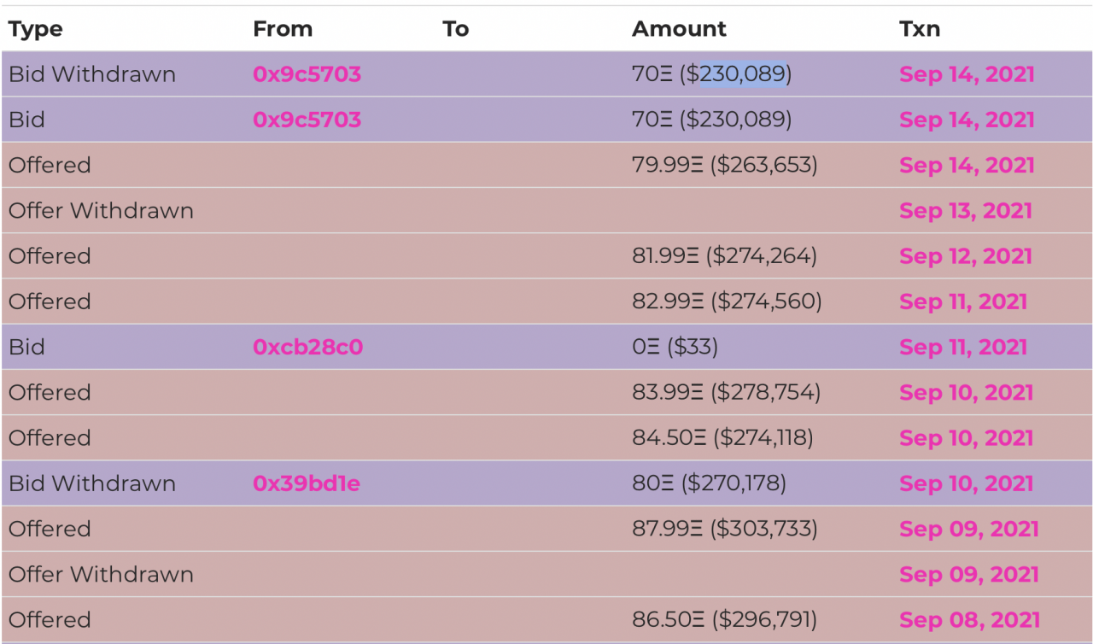
Task: Open transaction for 80Ξ withdrawn bid
Action: point(966,483)
